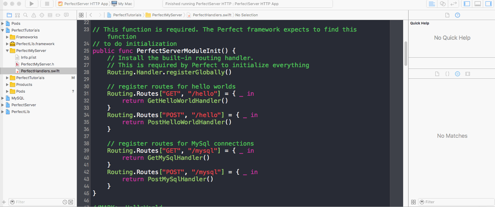Expand the PerfectTutorials subfolder marked M
Image resolution: width=495 pixels, height=207 pixels.
(x=7, y=78)
